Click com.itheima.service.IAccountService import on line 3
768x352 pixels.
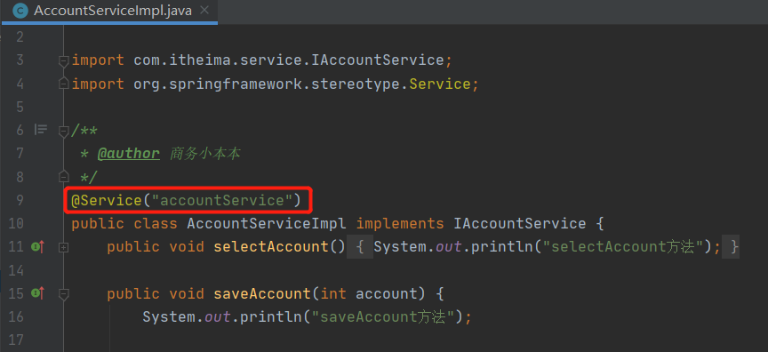(x=289, y=60)
